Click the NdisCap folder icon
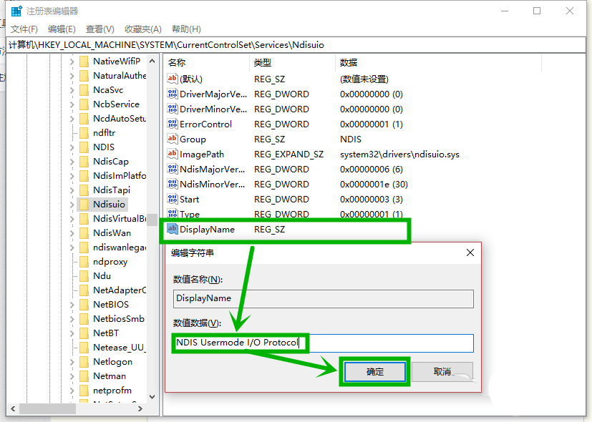This screenshot has height=422, width=592. [84, 162]
